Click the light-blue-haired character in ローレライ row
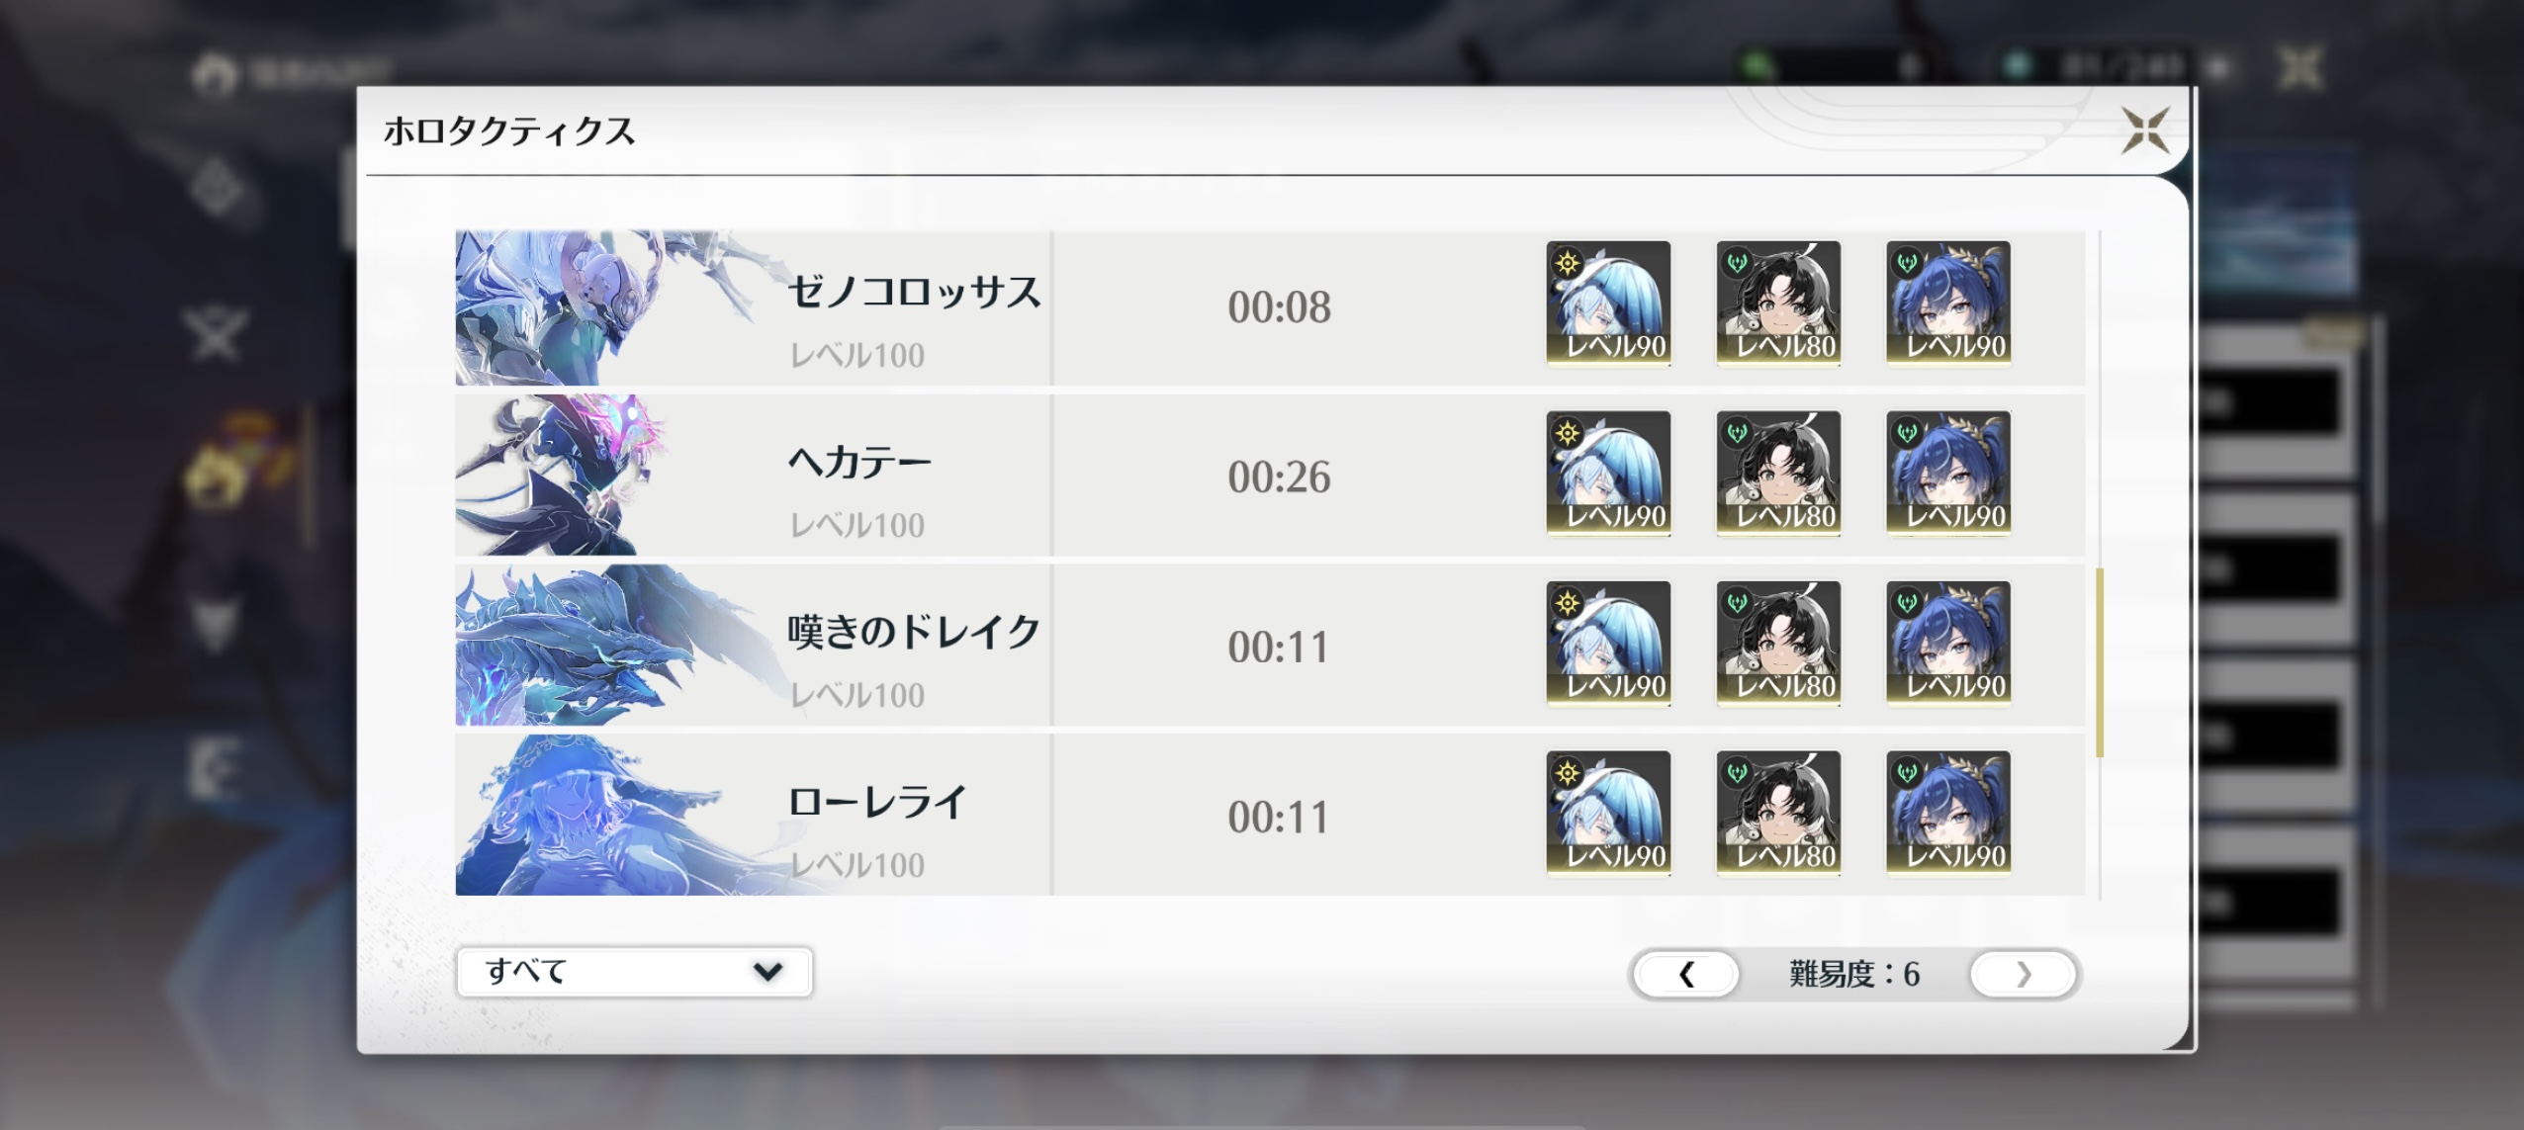The image size is (2524, 1130). tap(1608, 814)
